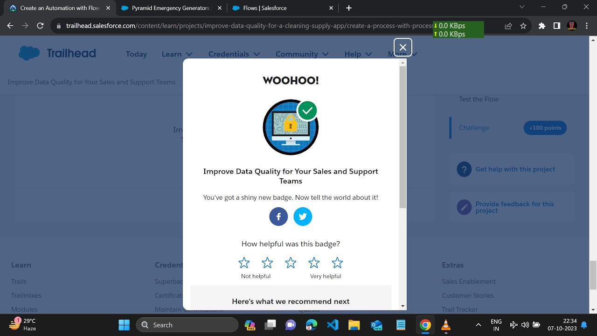Select Test the Flow step
The height and width of the screenshot is (336, 597).
click(x=479, y=99)
